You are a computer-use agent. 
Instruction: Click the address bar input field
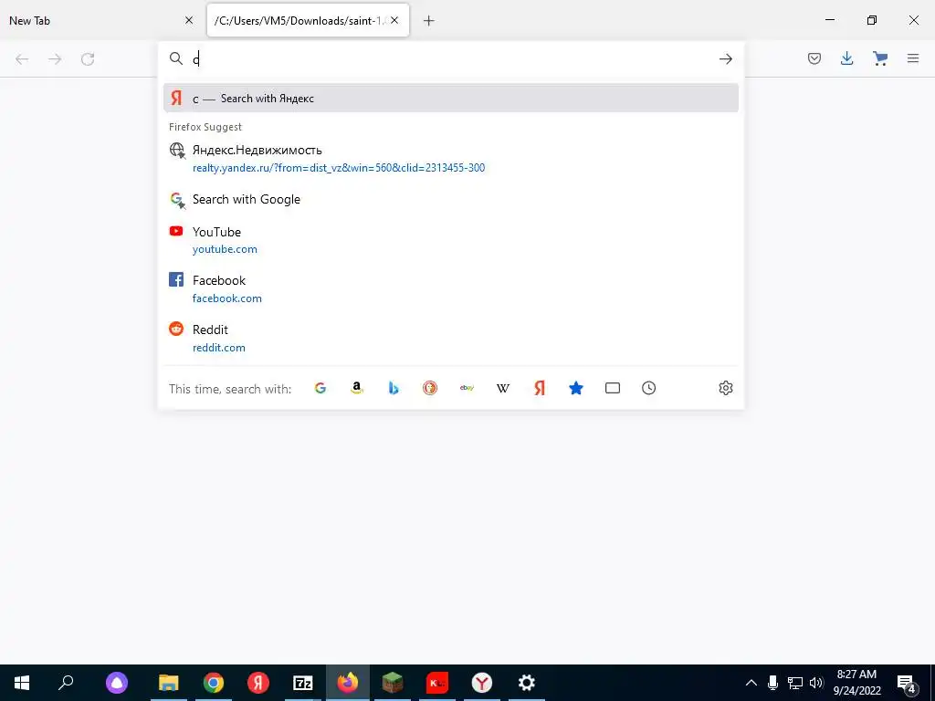(451, 58)
